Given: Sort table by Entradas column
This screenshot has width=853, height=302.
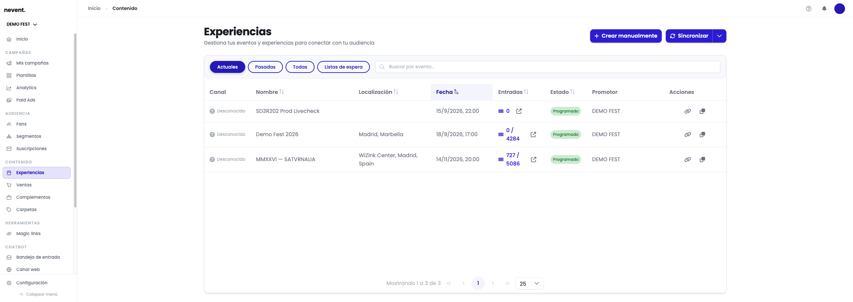Looking at the screenshot, I should [526, 92].
